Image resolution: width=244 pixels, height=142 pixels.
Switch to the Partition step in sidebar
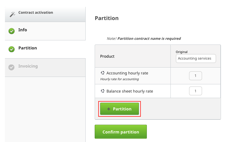27,48
